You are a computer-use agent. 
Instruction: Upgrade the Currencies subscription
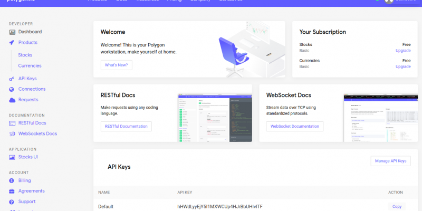[403, 66]
